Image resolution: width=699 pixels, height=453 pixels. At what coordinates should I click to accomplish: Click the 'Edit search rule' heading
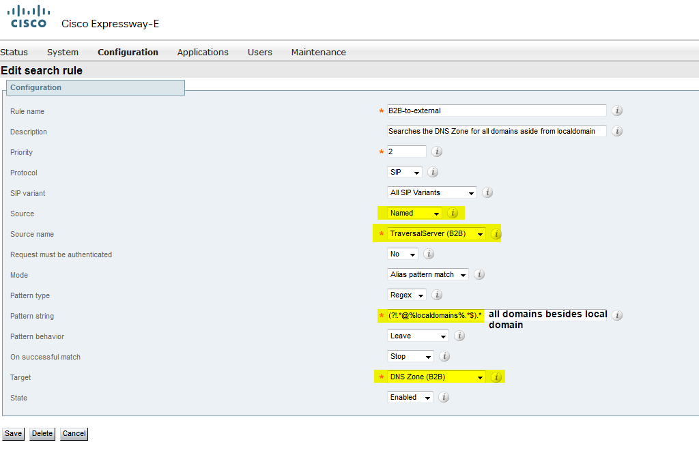point(42,70)
